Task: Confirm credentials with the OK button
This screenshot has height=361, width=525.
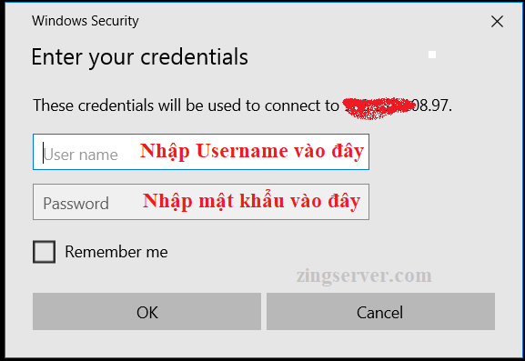Action: [146, 312]
